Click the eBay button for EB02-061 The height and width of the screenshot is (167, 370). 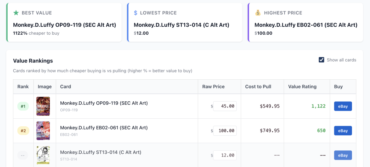(343, 131)
